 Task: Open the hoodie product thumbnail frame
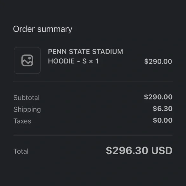[x=27, y=60]
